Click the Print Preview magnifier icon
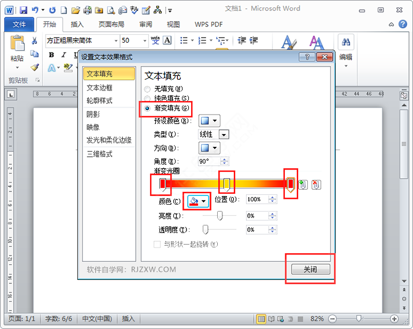The width and height of the screenshot is (413, 329). pyautogui.click(x=111, y=10)
